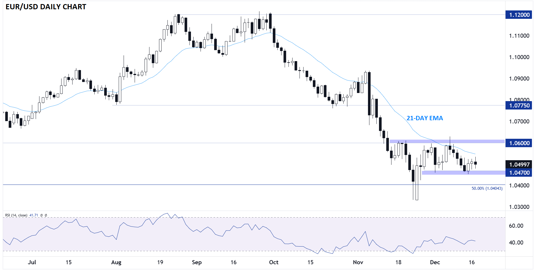This screenshot has height=270, width=536.
Task: Click the RSI value 41.71
Action: click(34, 215)
